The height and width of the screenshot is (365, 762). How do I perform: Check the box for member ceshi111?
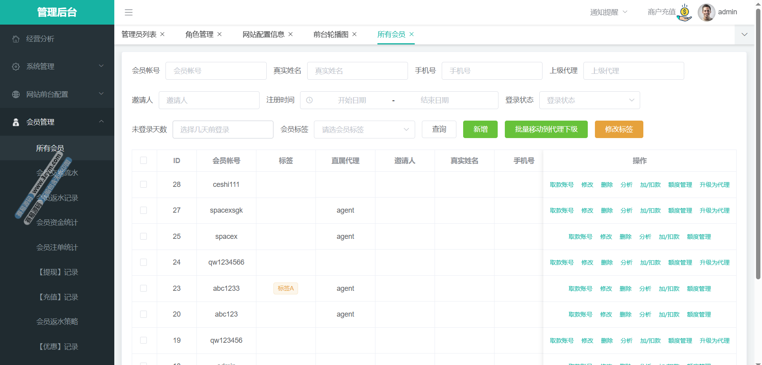[144, 184]
